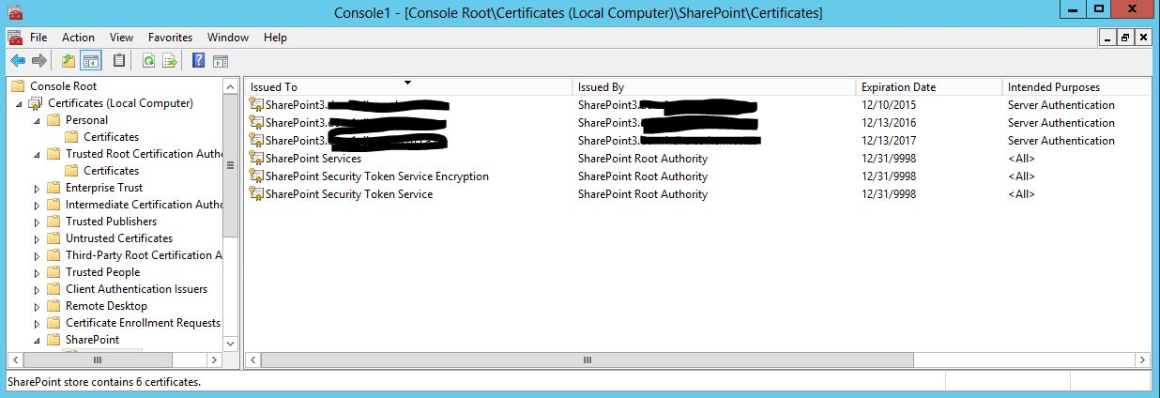Viewport: 1160px width, 398px height.
Task: Collapse the SharePoint store node
Action: [x=38, y=341]
